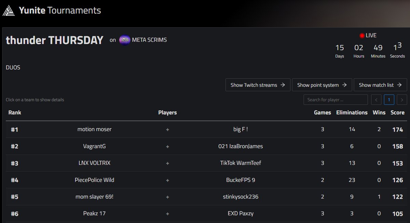This screenshot has width=410, height=223.
Task: Click plus sign in PiecePolice Wild row
Action: click(x=167, y=180)
